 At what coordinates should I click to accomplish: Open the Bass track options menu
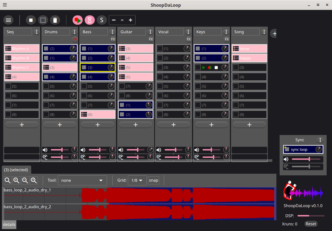click(113, 32)
